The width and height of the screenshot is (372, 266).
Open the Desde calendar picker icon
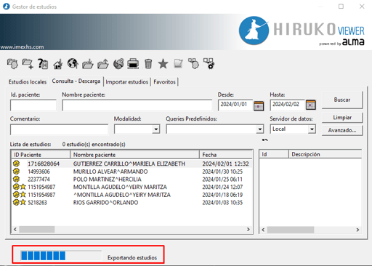[259, 106]
